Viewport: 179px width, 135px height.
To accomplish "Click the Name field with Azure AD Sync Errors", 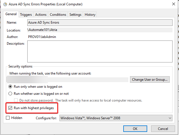I will tap(100, 22).
